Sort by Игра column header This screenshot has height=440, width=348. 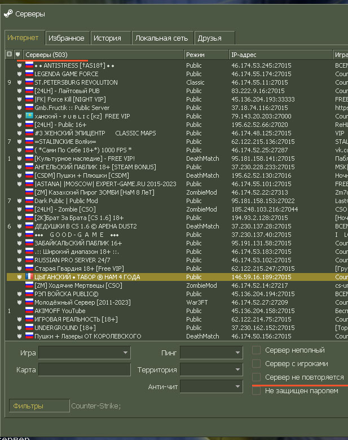point(341,55)
